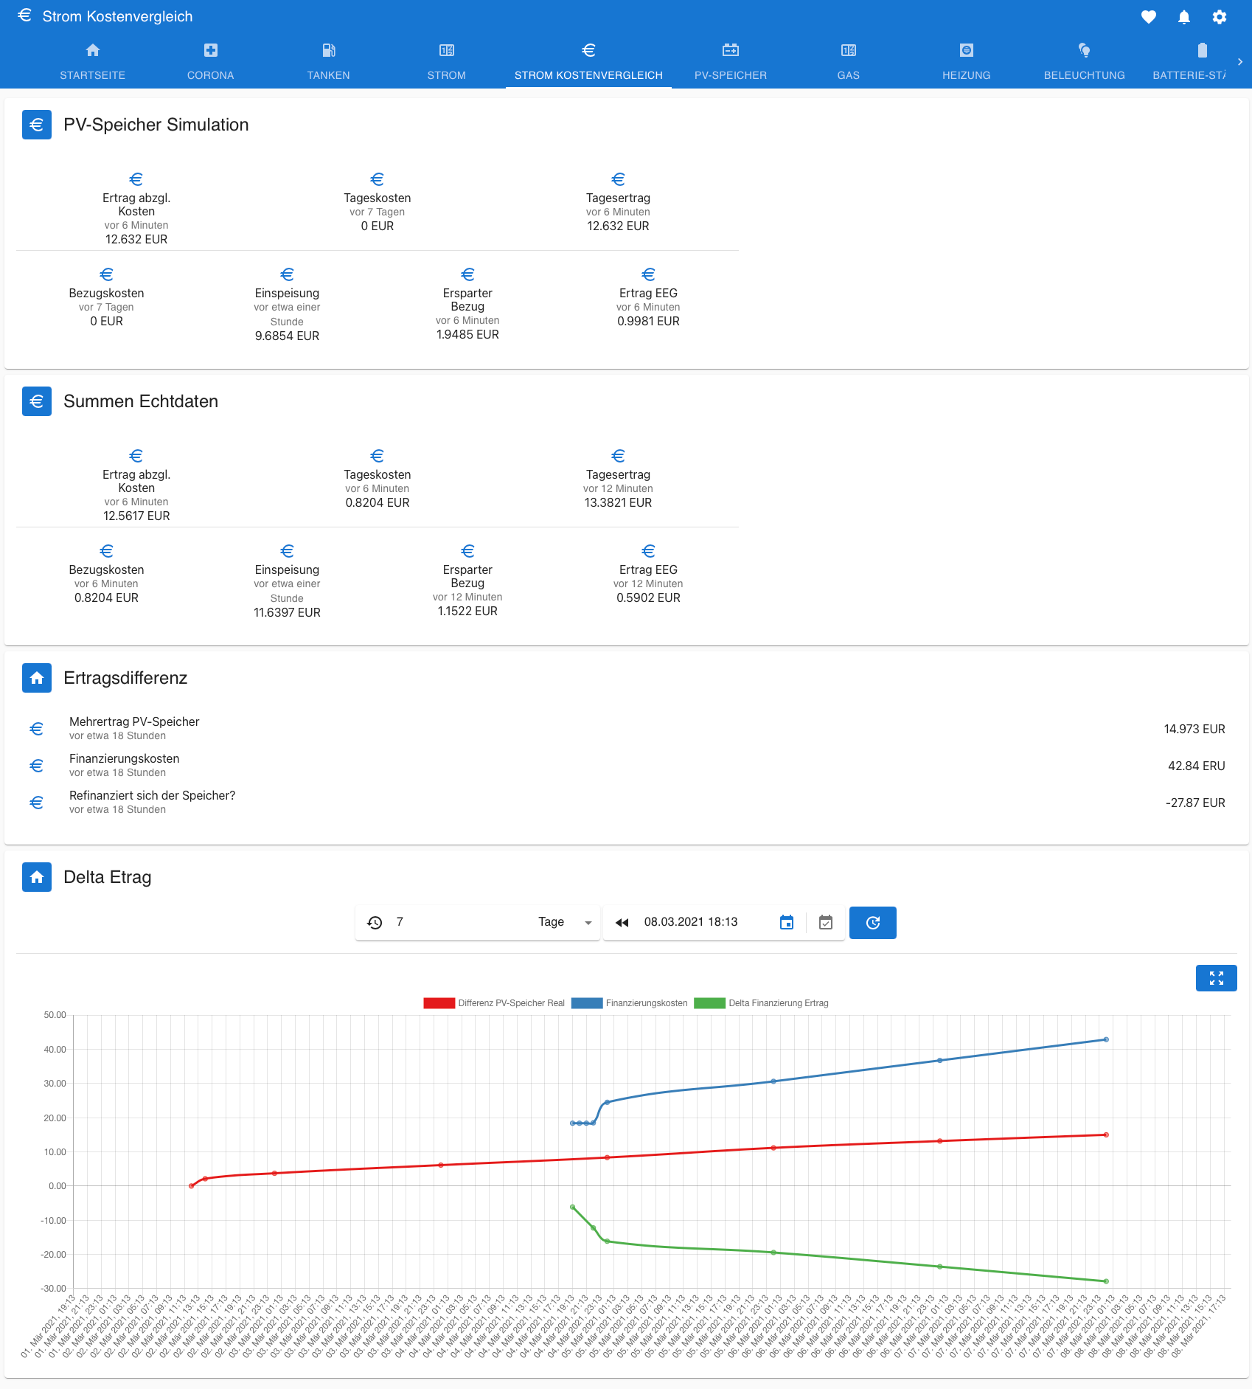Click the history clock icon beside 7

point(375,923)
